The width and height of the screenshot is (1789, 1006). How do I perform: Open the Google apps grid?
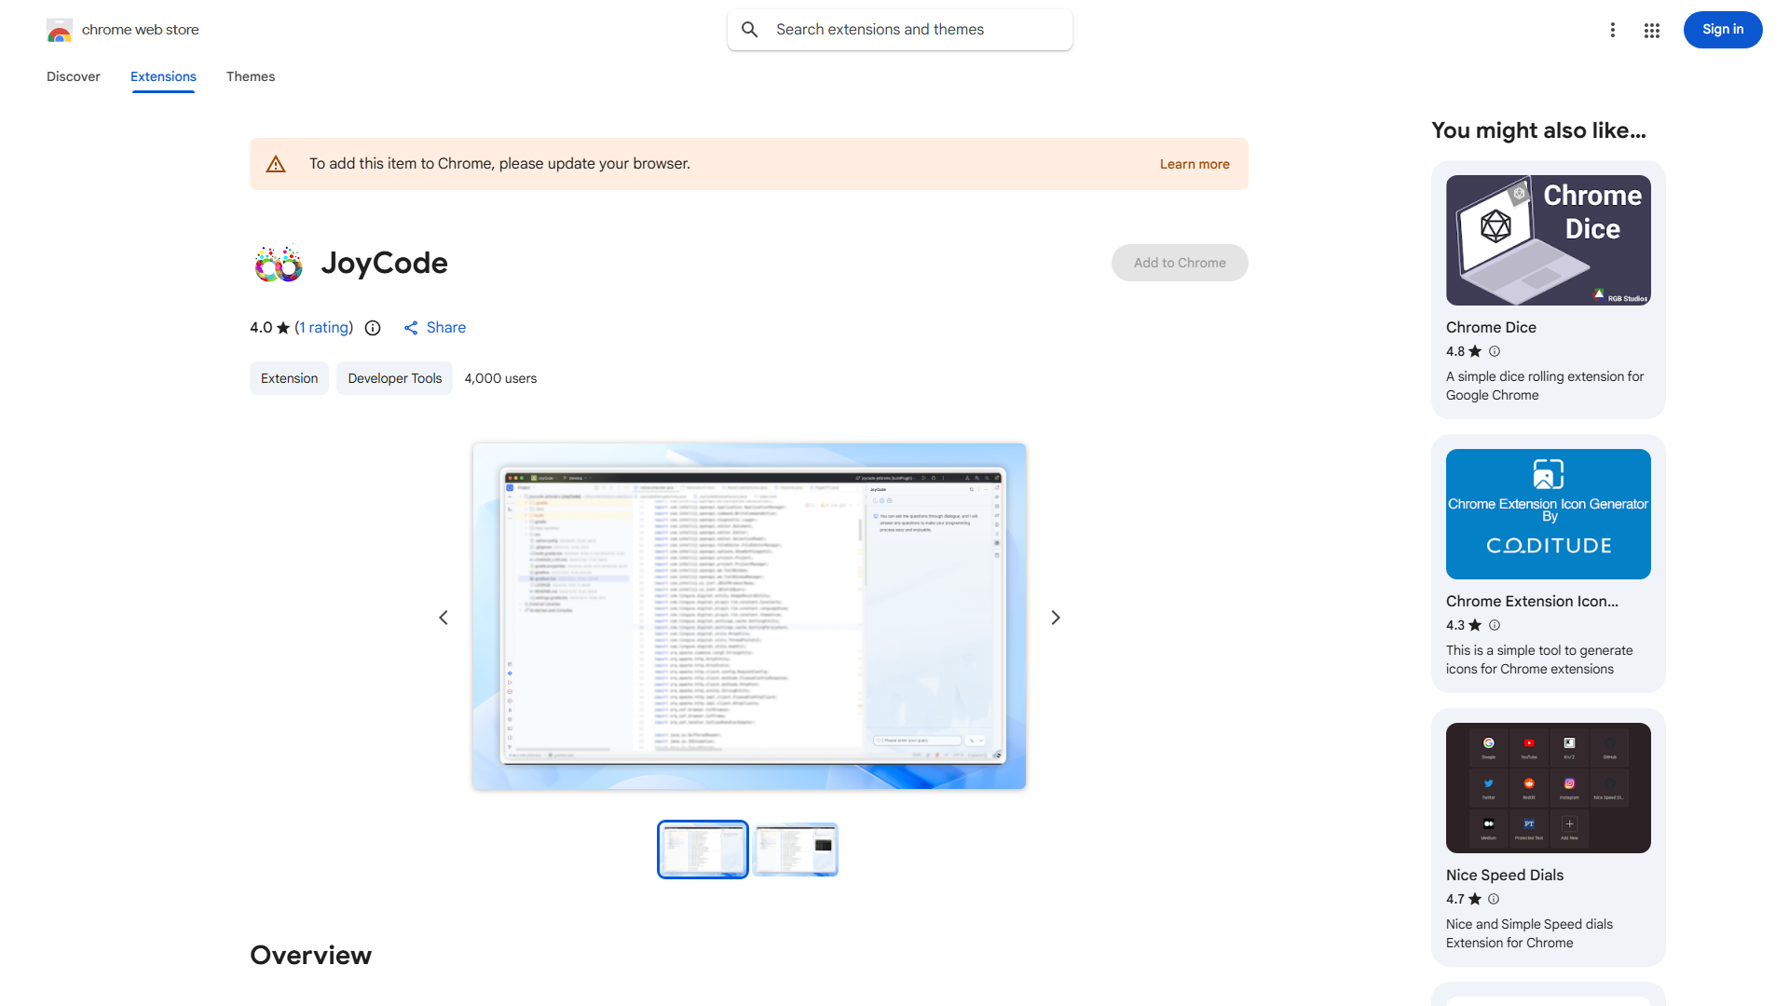pyautogui.click(x=1651, y=30)
